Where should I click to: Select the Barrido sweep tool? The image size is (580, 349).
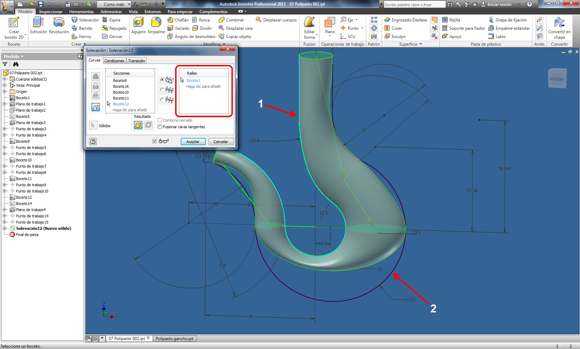point(82,28)
